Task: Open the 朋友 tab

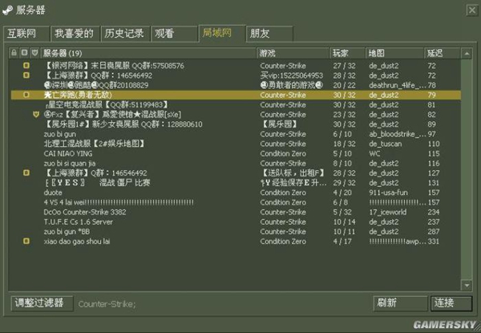Action: pyautogui.click(x=269, y=34)
